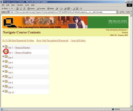Open the Set 3 link
The image size is (133, 111).
coord(10,58)
